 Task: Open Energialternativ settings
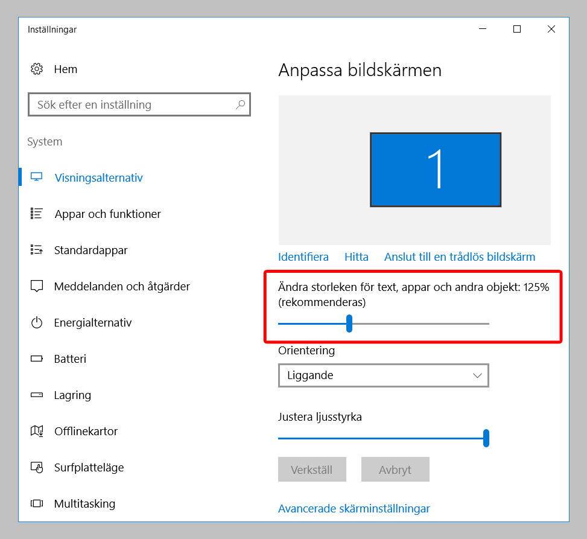click(93, 322)
